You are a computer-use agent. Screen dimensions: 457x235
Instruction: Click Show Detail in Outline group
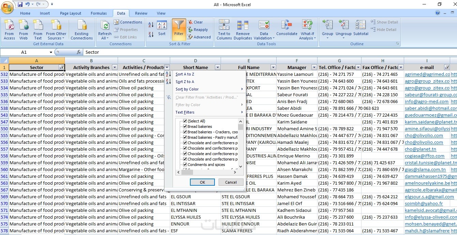(x=384, y=22)
